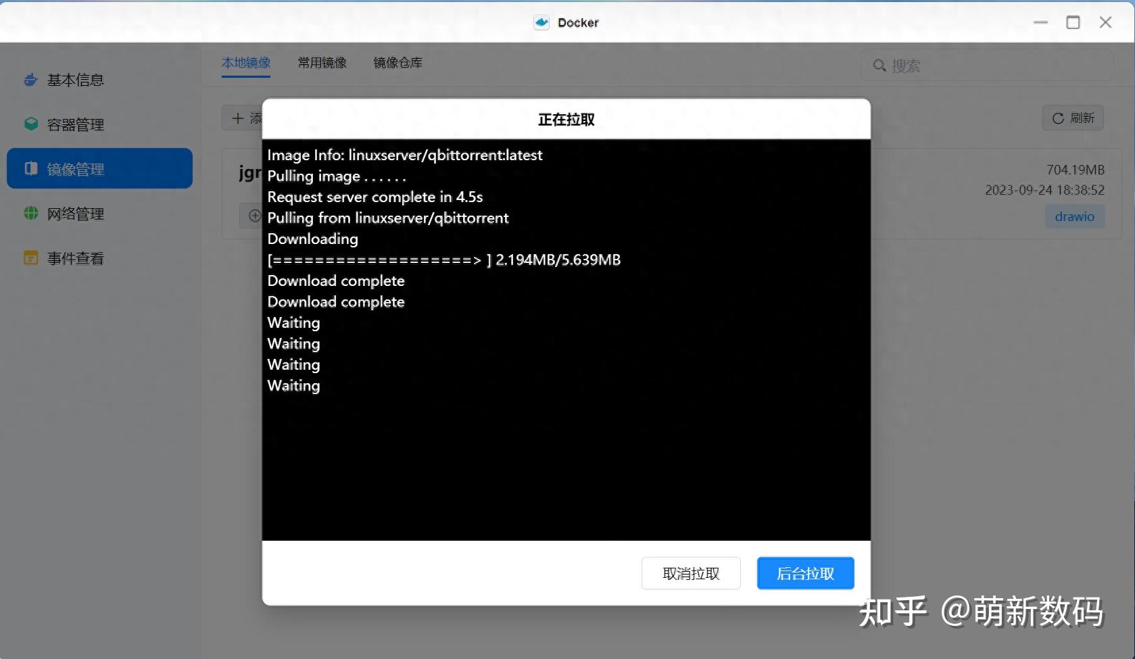Open 容器管理 from the sidebar menu
Viewport: 1135px width, 659px height.
tap(75, 124)
